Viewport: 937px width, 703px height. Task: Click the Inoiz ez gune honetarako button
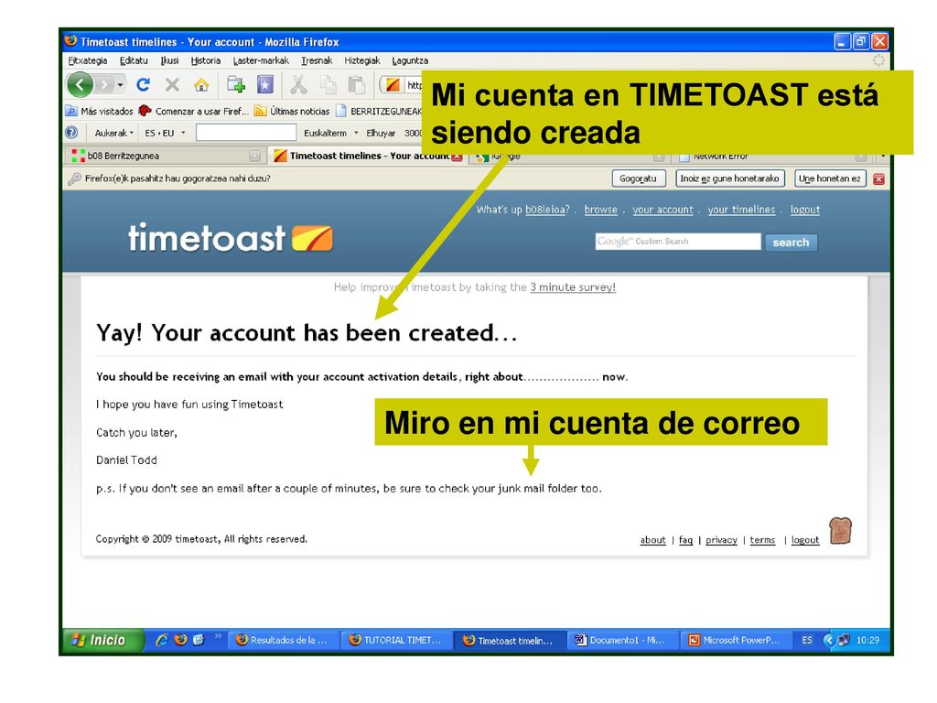729,178
